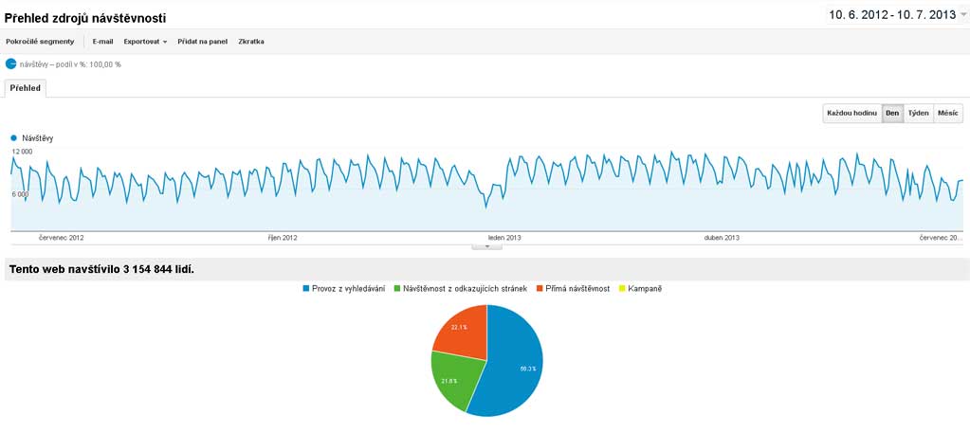Click the blue Provoz z vyhledávání legend square
The image size is (970, 433).
click(306, 288)
